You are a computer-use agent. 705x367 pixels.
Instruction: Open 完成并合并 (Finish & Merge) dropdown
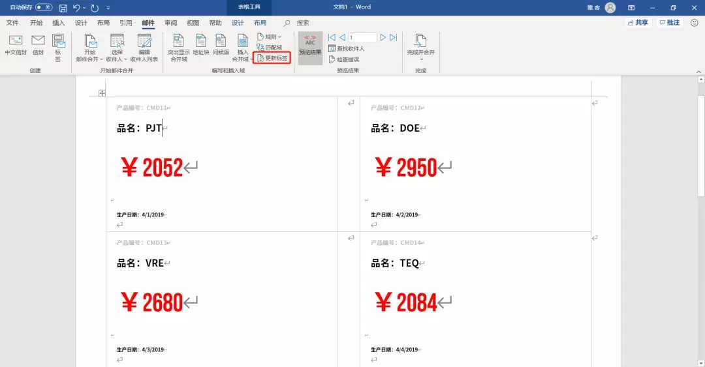coord(421,48)
